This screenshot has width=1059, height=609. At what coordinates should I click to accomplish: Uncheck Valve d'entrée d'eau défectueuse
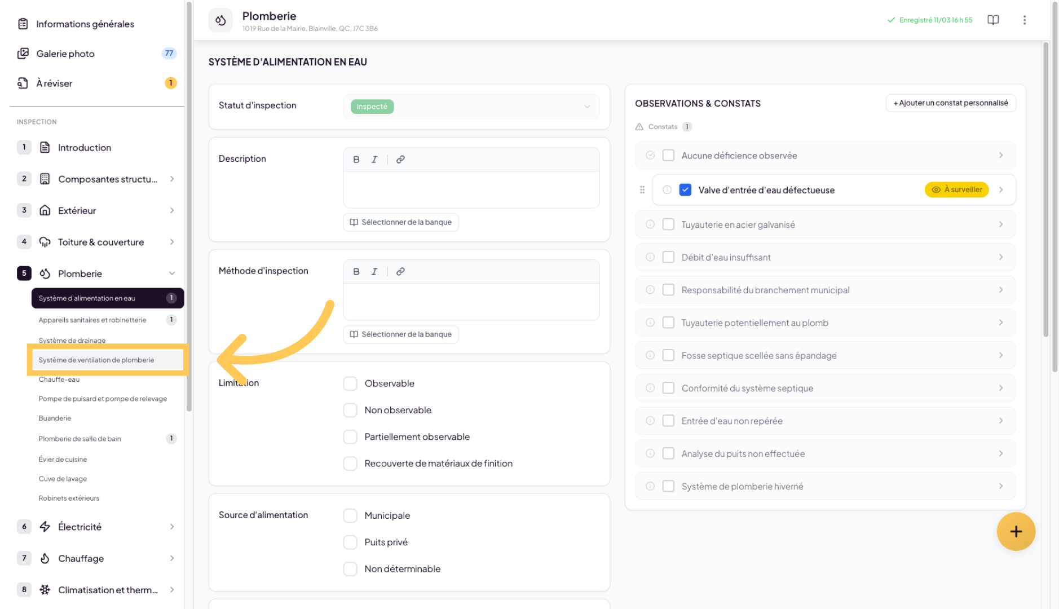click(685, 190)
